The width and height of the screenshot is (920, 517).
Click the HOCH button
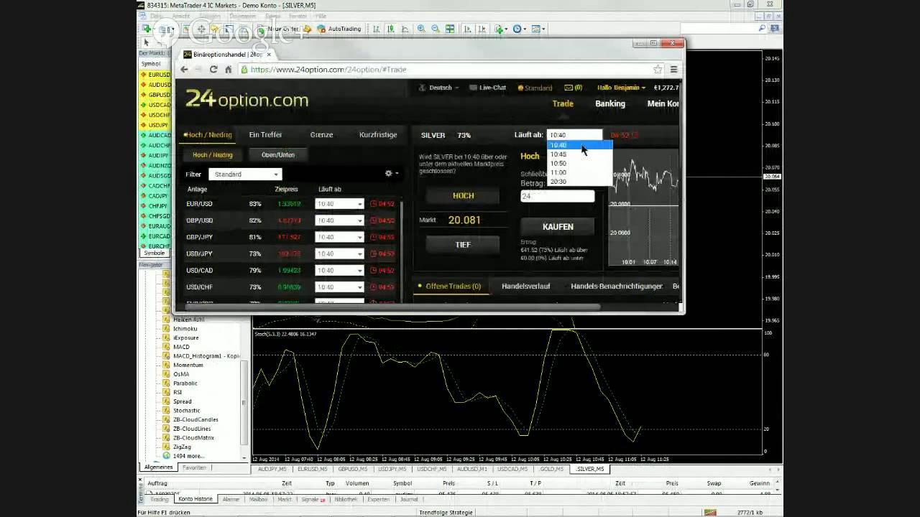tap(463, 195)
